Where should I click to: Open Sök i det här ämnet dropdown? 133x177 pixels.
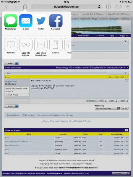[x=80, y=68]
